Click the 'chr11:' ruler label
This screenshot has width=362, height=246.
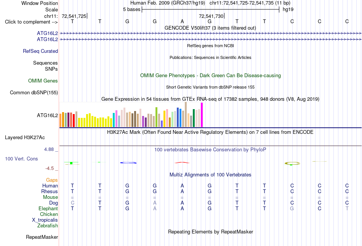point(51,16)
